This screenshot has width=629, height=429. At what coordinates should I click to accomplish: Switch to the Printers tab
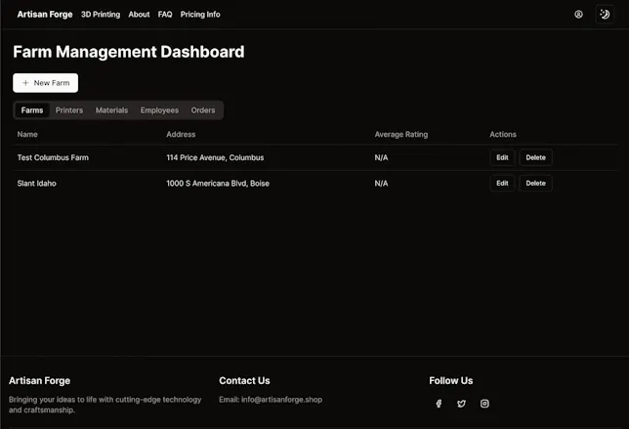click(x=69, y=110)
